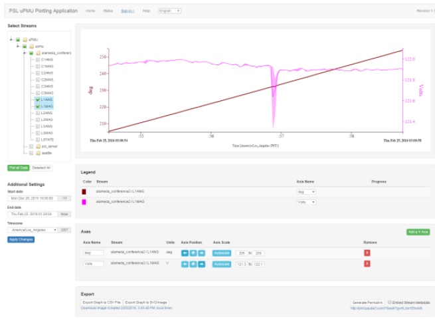435x325 pixels.
Task: Move Volts axis to the right side
Action: point(201,264)
